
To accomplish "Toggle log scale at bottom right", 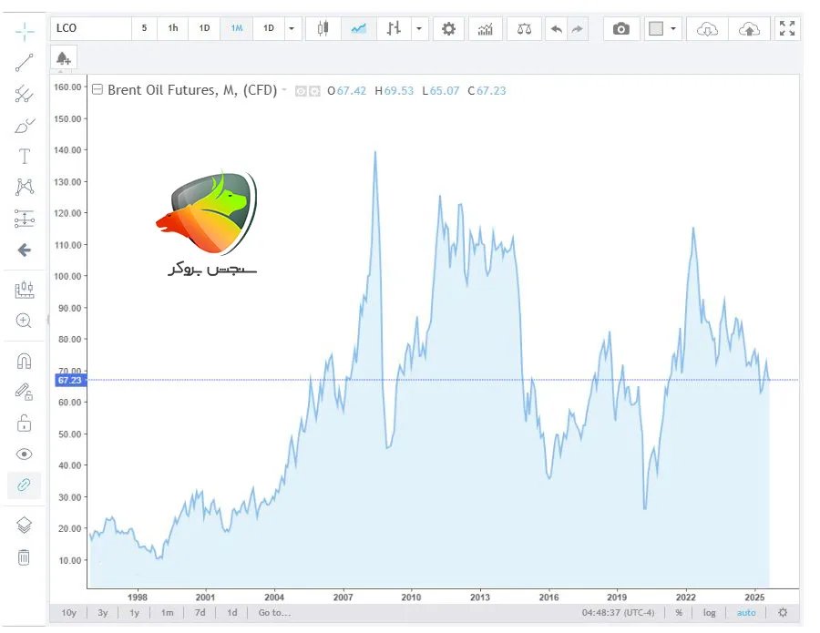I will pos(709,612).
